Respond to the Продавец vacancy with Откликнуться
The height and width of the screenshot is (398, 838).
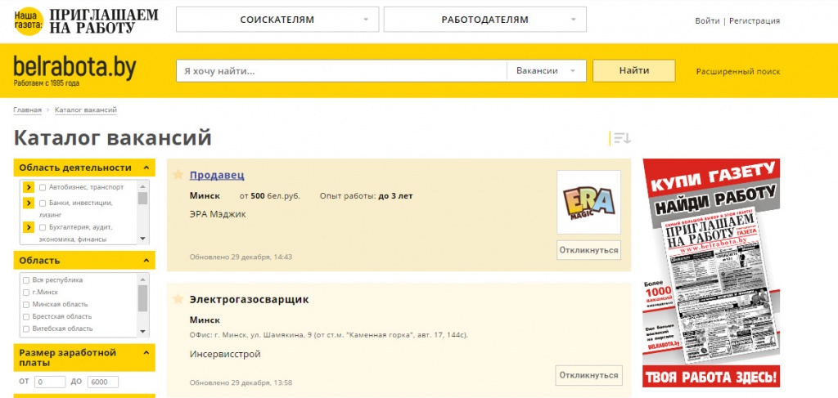coord(588,250)
